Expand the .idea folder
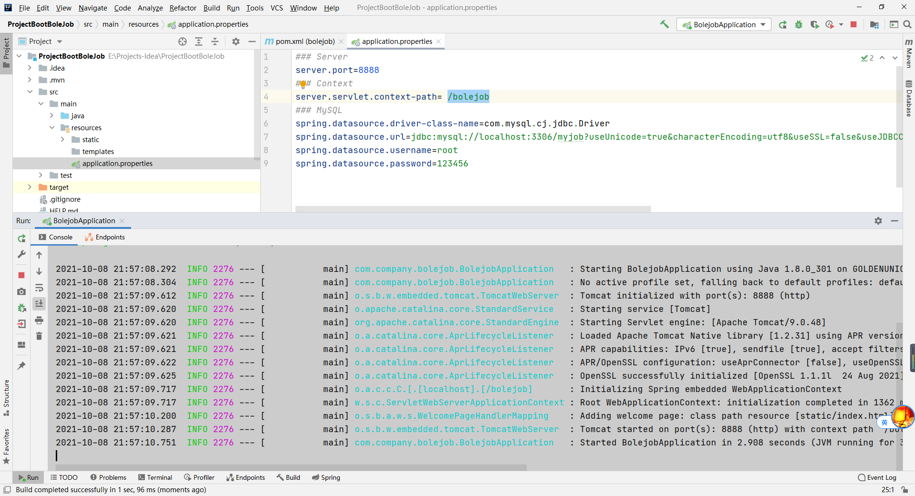 point(30,68)
